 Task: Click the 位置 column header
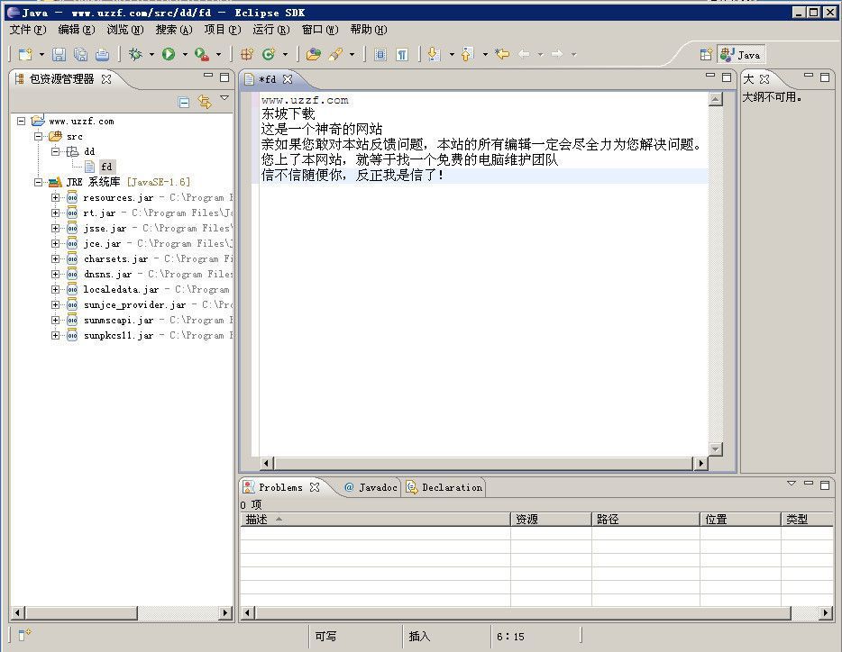[x=740, y=519]
